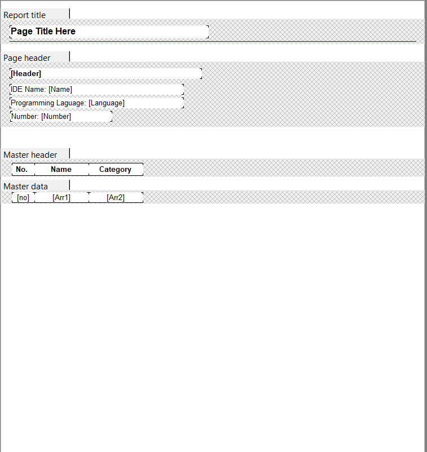Select the Master data band label
This screenshot has height=452, width=427.
coord(26,187)
